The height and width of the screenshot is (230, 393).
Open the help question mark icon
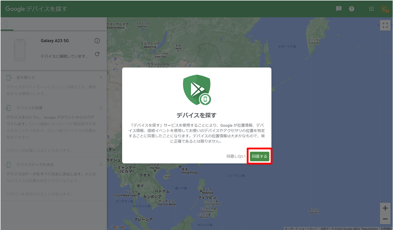[352, 9]
